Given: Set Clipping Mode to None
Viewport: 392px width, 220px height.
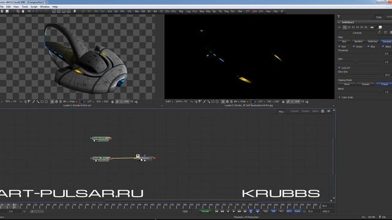Looking at the screenshot, I should click(347, 84).
